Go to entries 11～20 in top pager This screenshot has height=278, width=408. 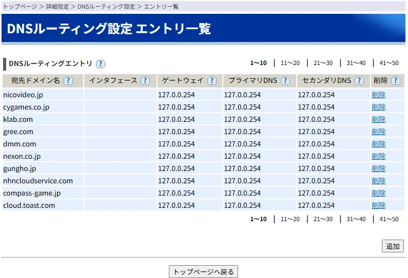tap(290, 63)
